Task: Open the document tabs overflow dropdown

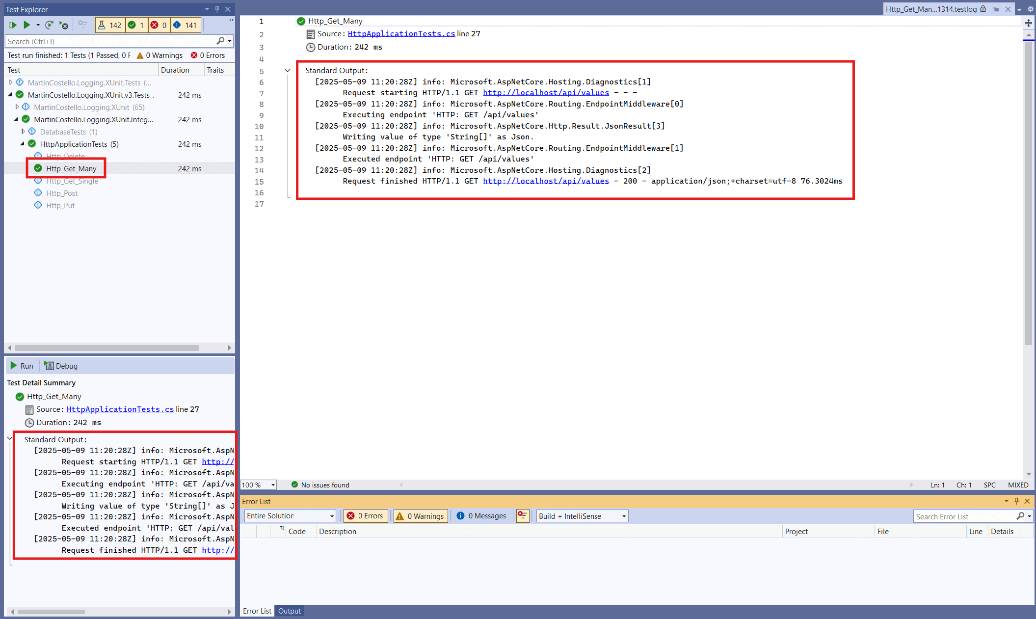Action: 1019,9
